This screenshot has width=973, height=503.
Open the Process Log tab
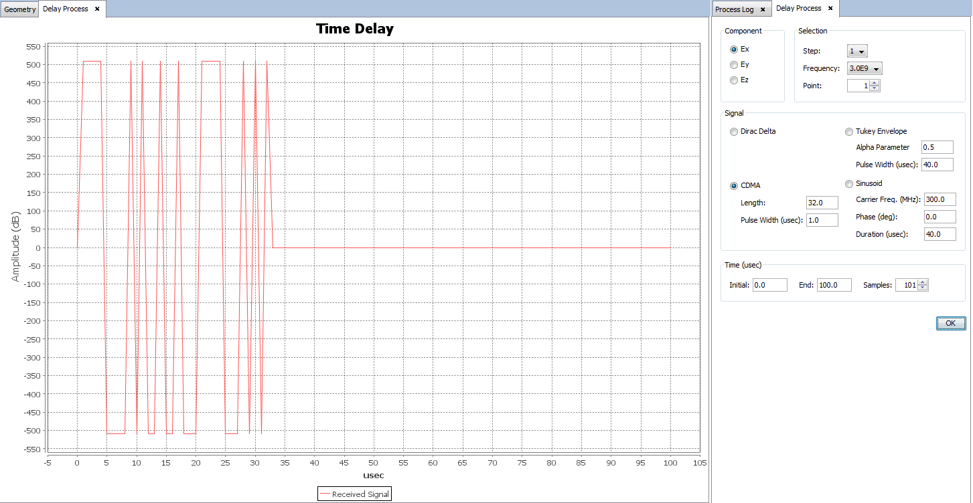[734, 9]
